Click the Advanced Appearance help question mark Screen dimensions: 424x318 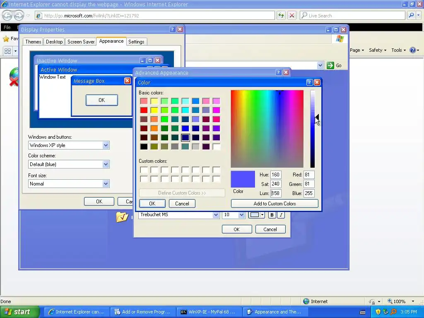pyautogui.click(x=278, y=72)
